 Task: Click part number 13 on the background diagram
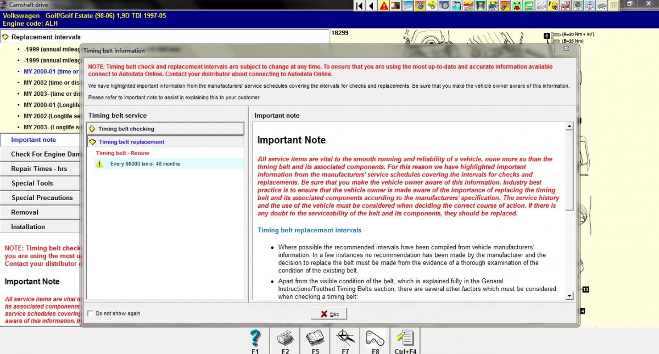(x=585, y=289)
